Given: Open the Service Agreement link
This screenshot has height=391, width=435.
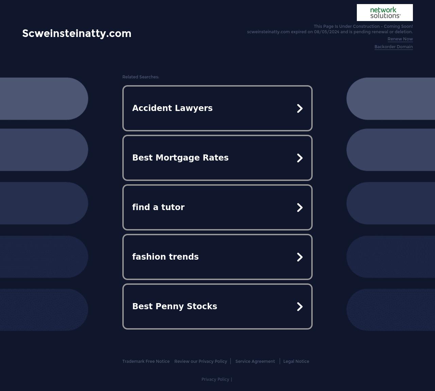Looking at the screenshot, I should pyautogui.click(x=255, y=361).
